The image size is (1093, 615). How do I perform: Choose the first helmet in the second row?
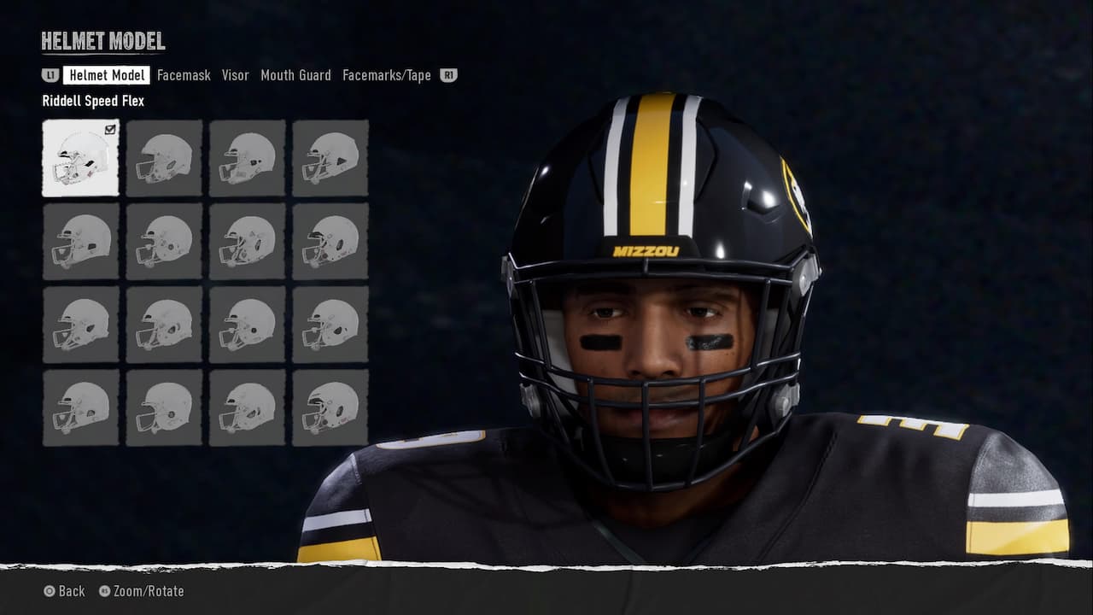[x=80, y=241]
